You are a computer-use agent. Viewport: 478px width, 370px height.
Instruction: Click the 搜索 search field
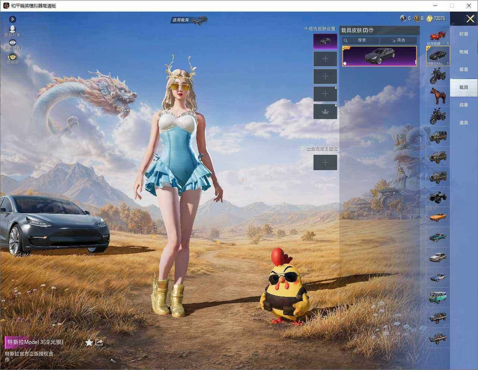point(361,40)
